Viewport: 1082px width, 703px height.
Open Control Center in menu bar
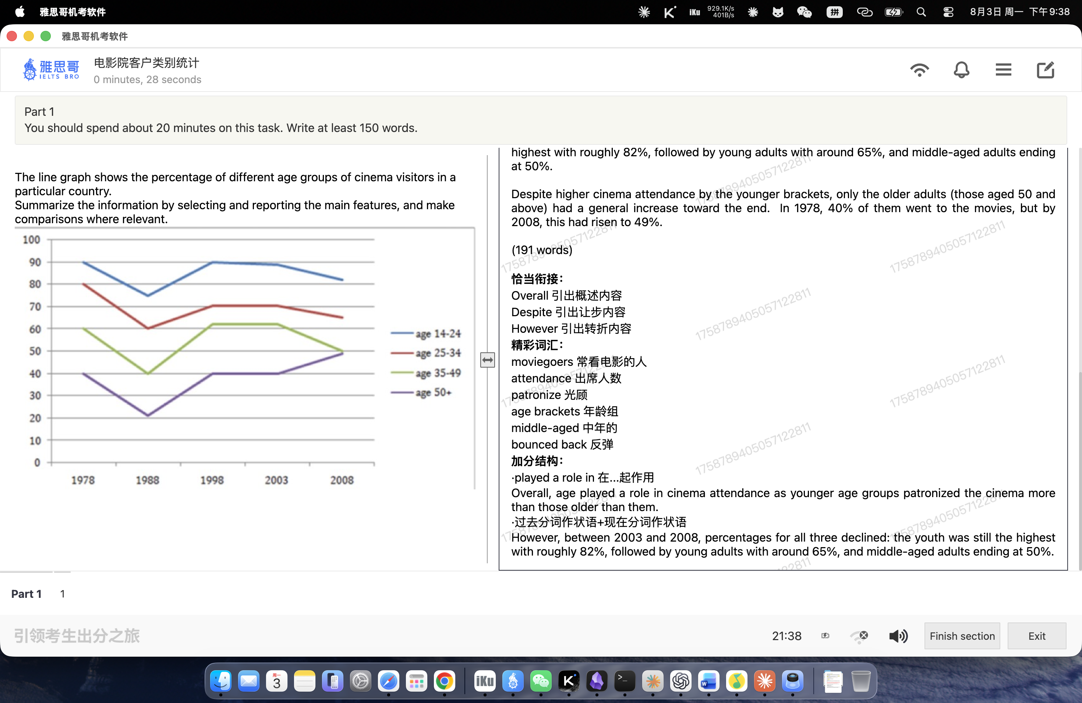pos(948,12)
